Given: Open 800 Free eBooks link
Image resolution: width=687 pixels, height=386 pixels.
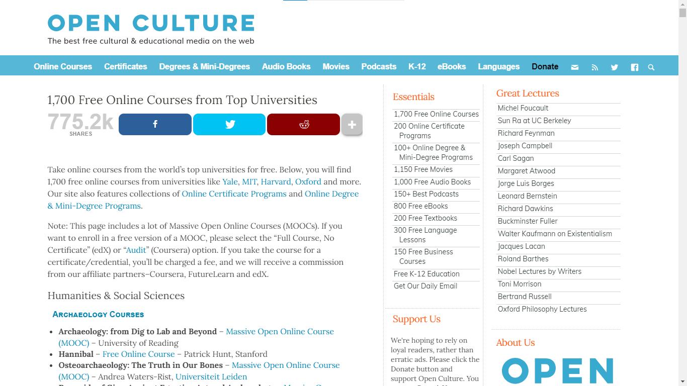Looking at the screenshot, I should pos(420,206).
